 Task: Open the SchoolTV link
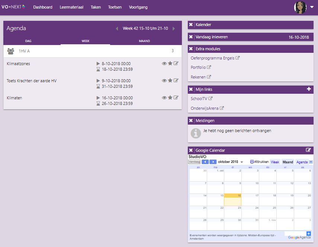tap(201, 99)
